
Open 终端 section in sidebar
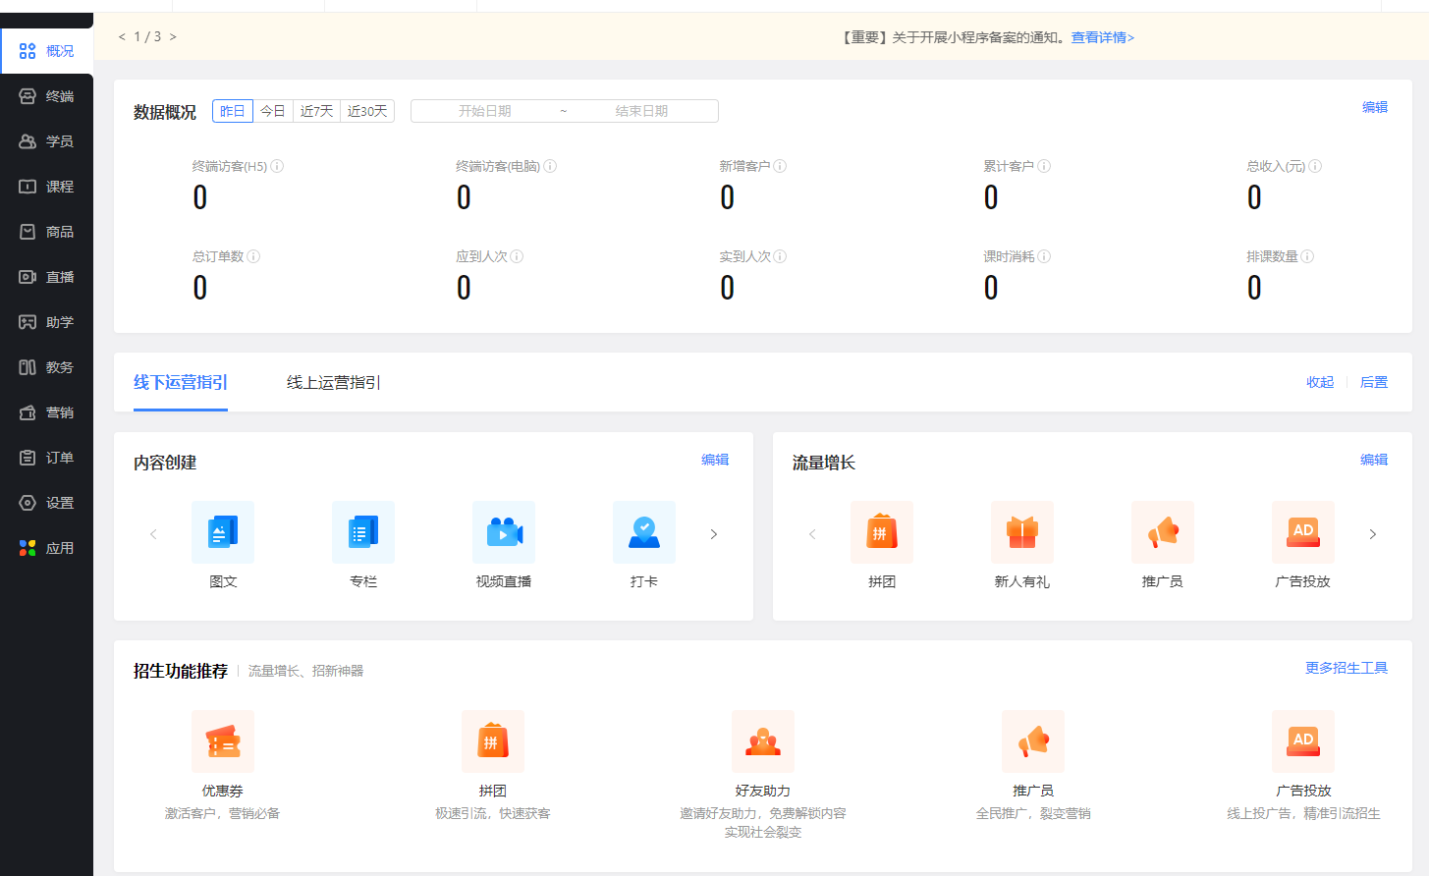click(x=47, y=96)
